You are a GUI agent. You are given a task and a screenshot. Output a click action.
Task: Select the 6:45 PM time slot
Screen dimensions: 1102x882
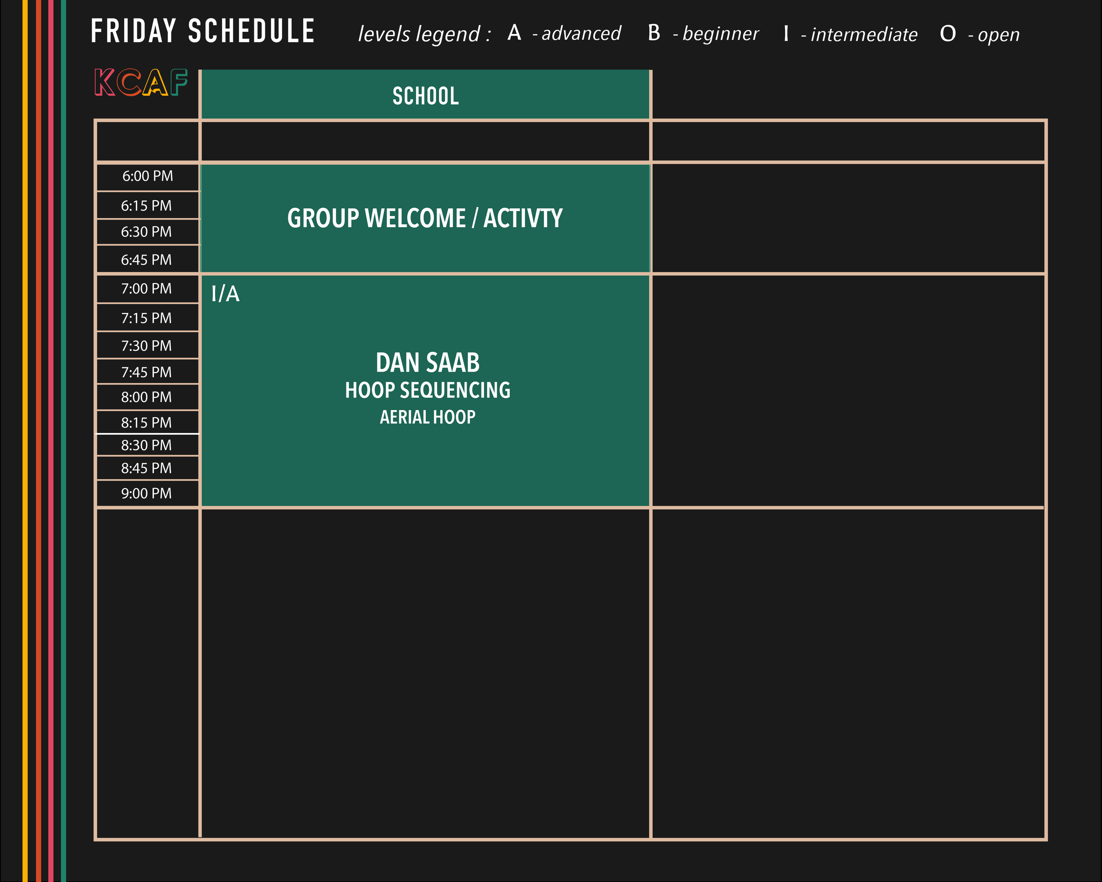coord(146,260)
